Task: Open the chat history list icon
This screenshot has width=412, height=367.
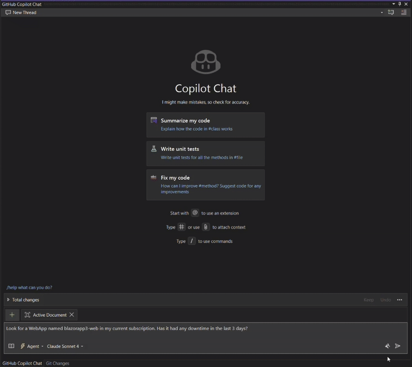Action: pos(404,12)
